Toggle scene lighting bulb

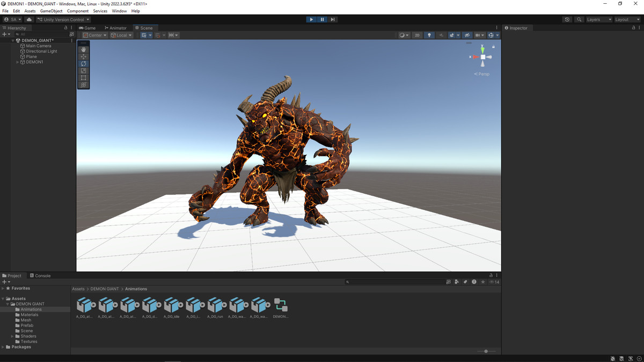(x=429, y=35)
